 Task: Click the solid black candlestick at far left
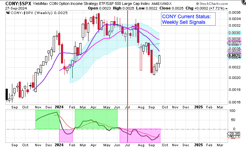coord(6,95)
